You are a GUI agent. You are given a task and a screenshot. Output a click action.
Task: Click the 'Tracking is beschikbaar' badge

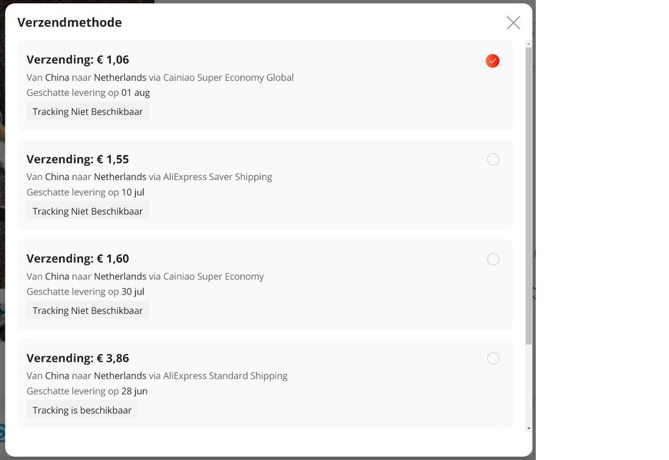click(82, 410)
